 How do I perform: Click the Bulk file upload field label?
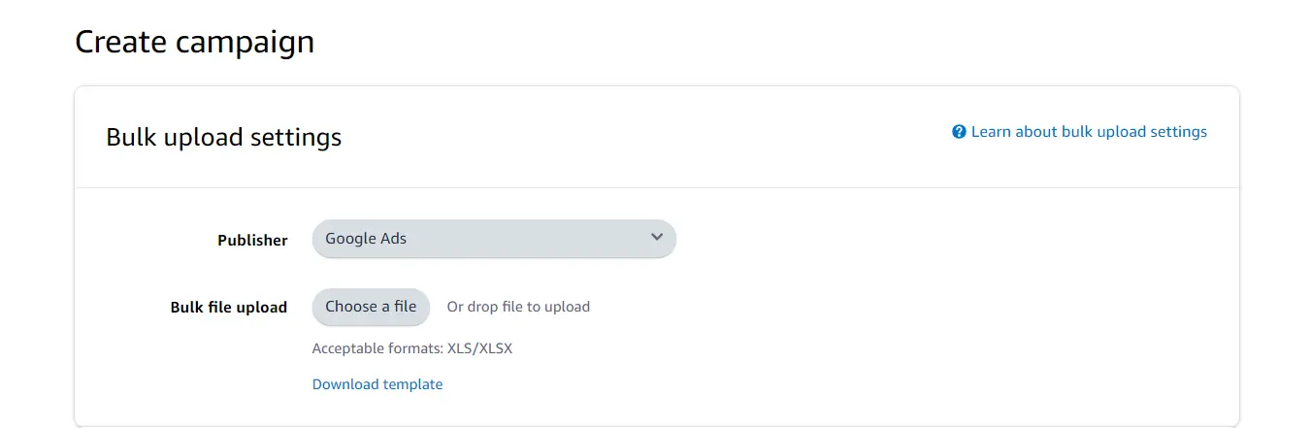coord(229,308)
